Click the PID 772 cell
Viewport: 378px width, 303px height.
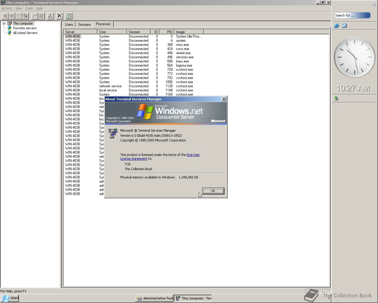pos(170,74)
